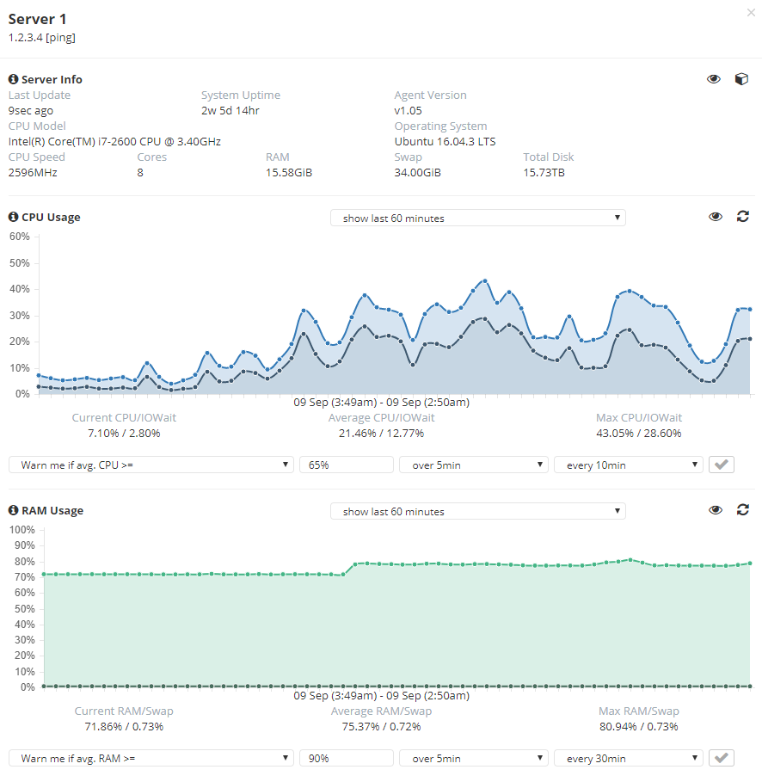Click the CPU threshold field showing 65%
Viewport: 762px width, 782px height.
pos(347,465)
